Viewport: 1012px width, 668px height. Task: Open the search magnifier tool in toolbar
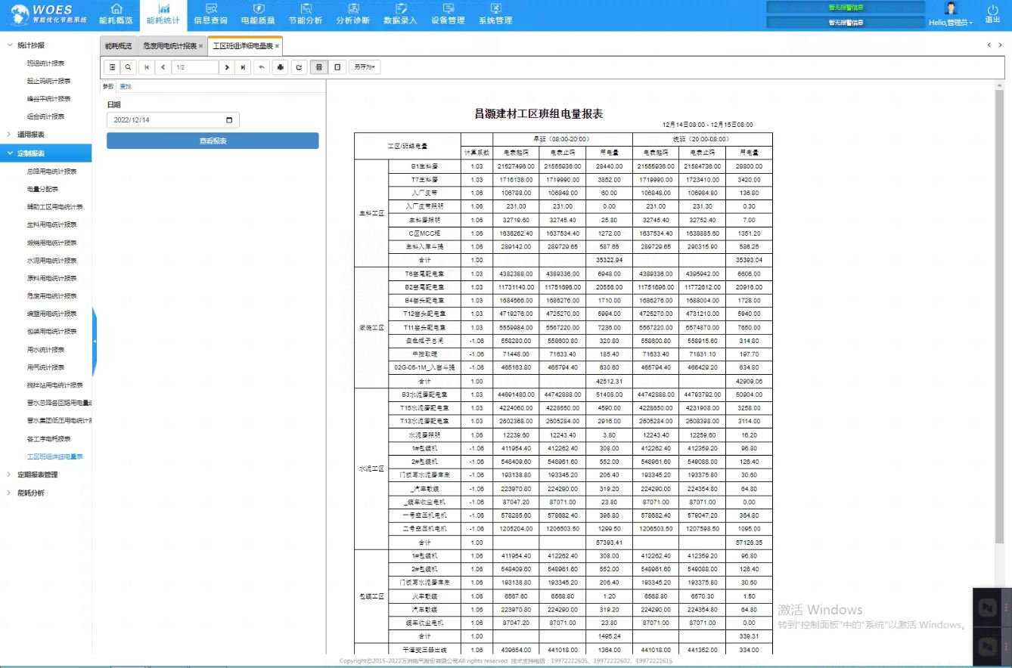pyautogui.click(x=129, y=67)
